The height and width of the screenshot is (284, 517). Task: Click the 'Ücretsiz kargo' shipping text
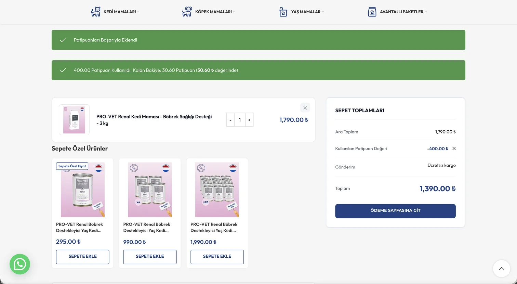441,165
